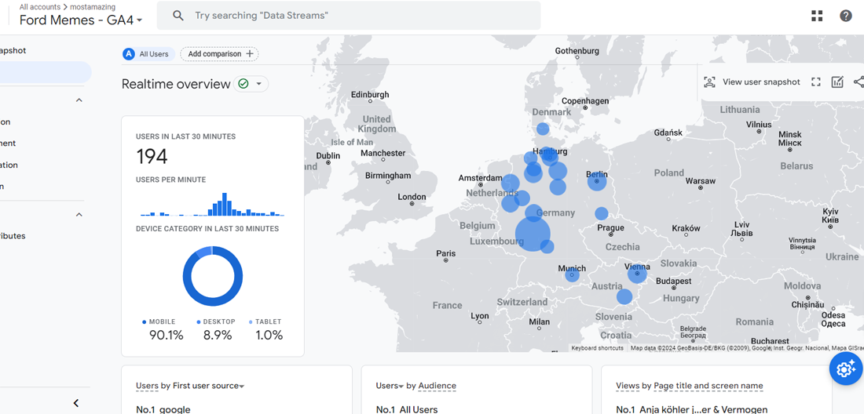The width and height of the screenshot is (864, 414).
Task: Click the plus icon in Add comparison
Action: click(x=250, y=54)
